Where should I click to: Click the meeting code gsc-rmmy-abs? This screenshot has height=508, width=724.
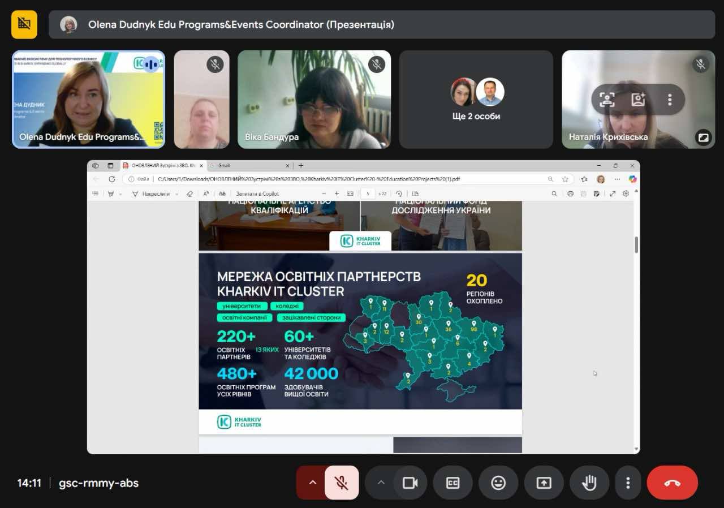point(98,483)
